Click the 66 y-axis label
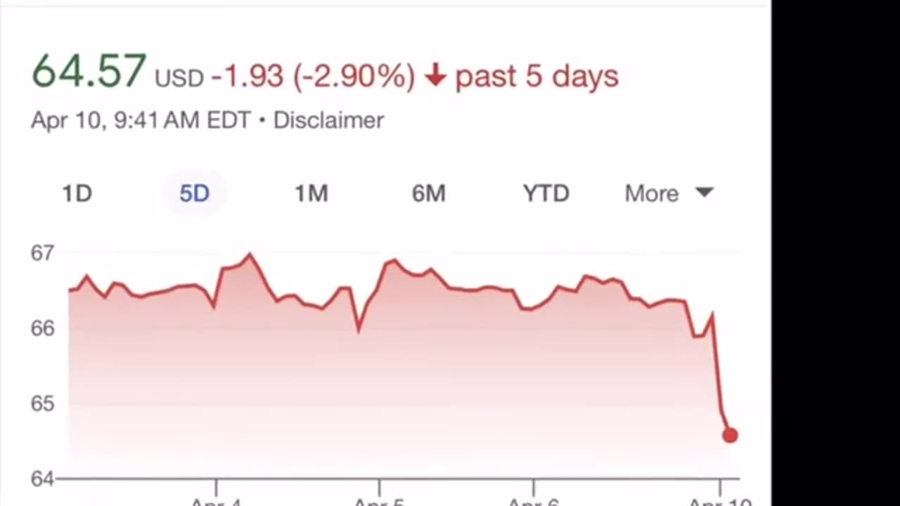 pyautogui.click(x=42, y=328)
